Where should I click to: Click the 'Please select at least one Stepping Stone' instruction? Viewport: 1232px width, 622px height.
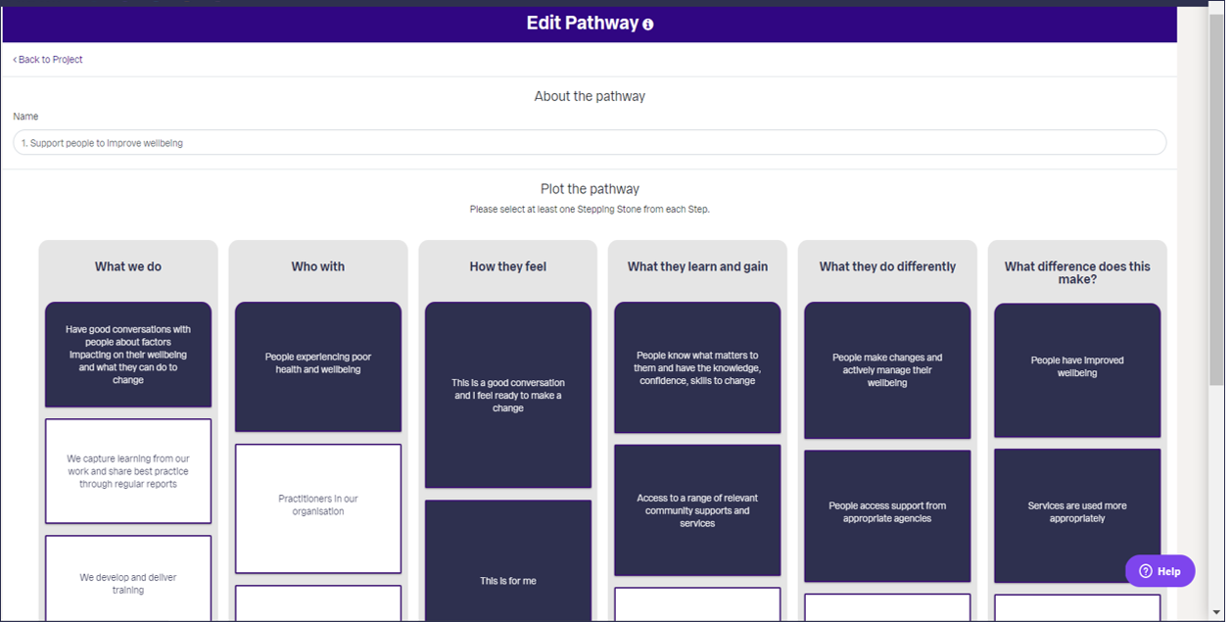590,210
